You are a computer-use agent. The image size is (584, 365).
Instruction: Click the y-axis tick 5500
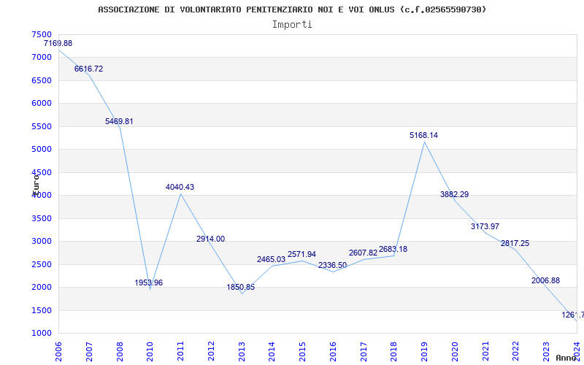[42, 126]
